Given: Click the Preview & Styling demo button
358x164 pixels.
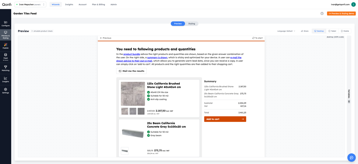Looking at the screenshot, I should click(x=341, y=14).
